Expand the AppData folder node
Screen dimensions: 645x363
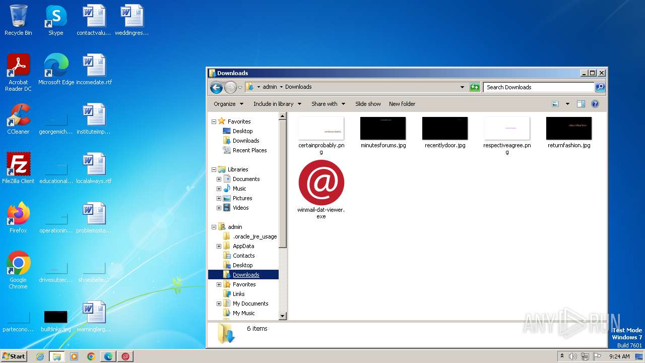point(219,246)
